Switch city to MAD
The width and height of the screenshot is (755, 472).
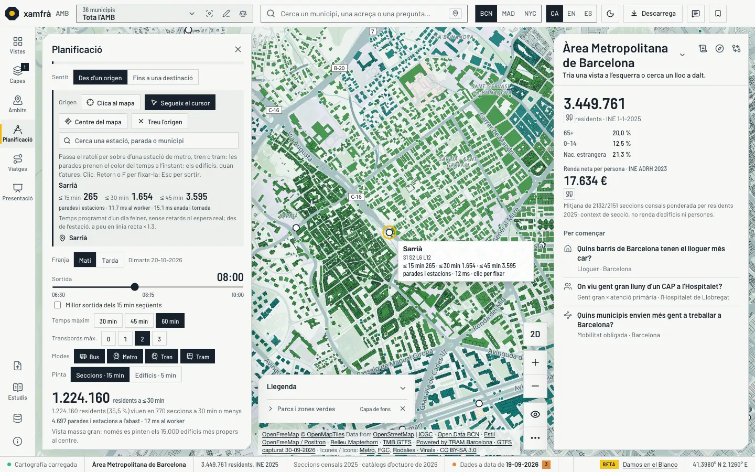[x=508, y=14]
